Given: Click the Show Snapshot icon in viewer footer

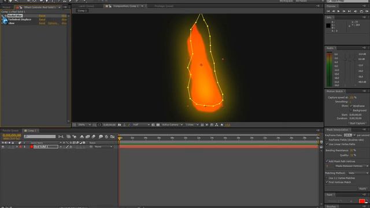Looking at the screenshot, I should click(x=124, y=125).
